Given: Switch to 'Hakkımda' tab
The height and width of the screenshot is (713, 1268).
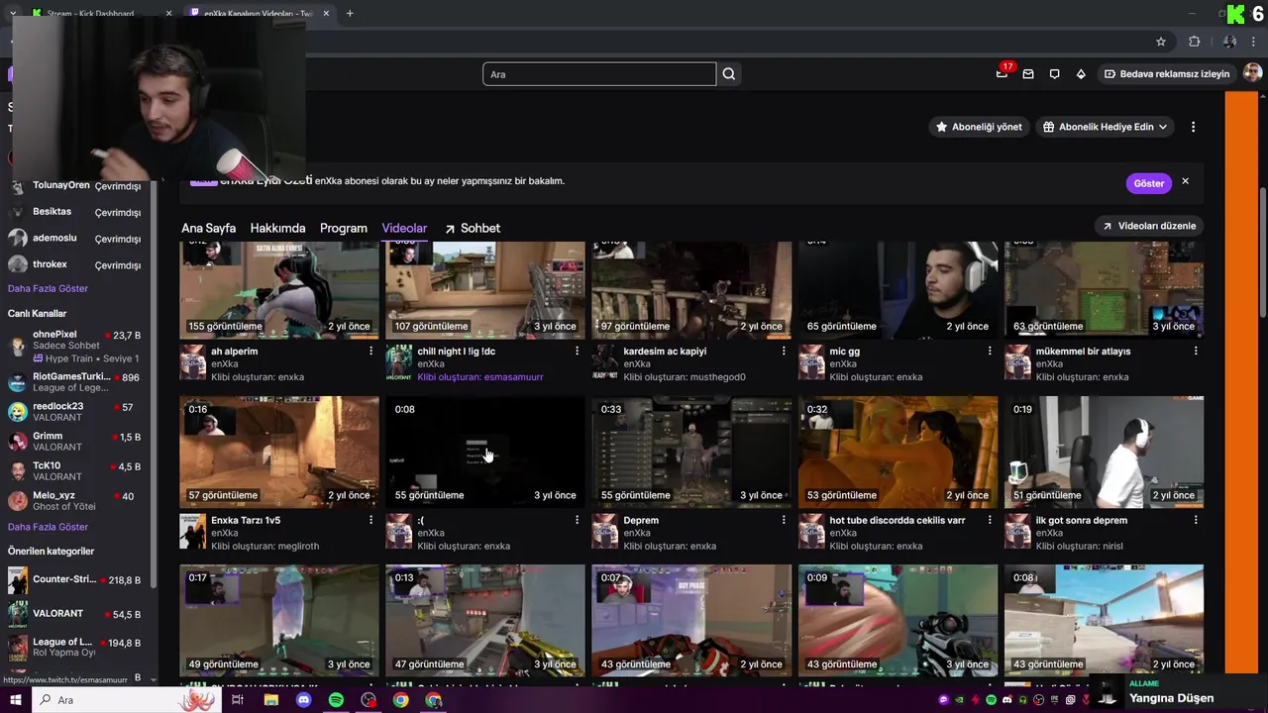Looking at the screenshot, I should pyautogui.click(x=277, y=228).
